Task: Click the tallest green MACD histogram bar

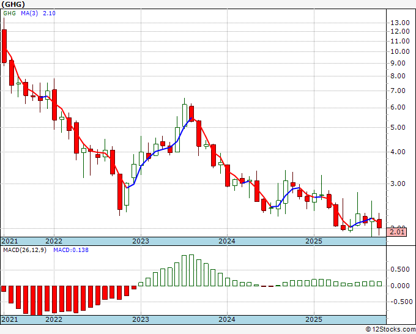Action: 191,270
